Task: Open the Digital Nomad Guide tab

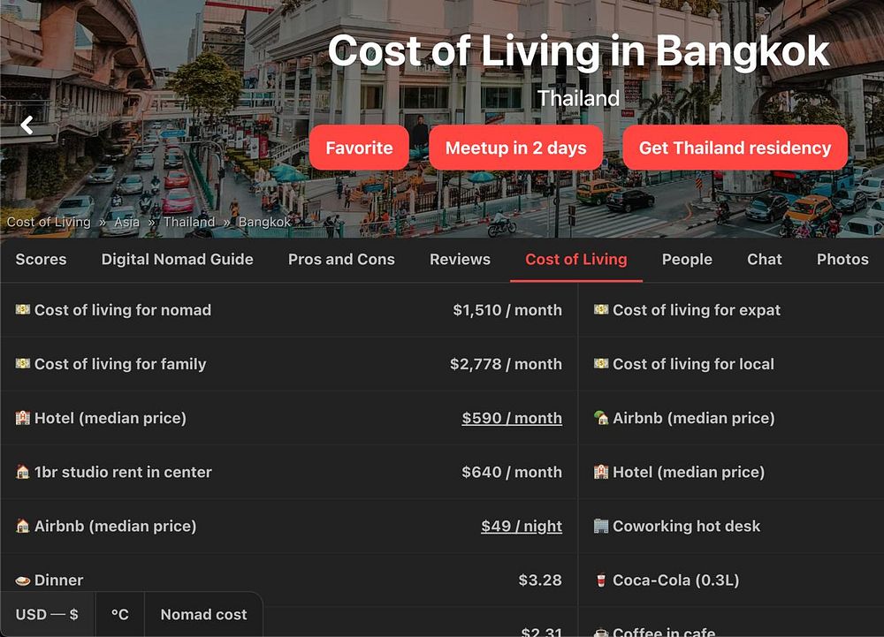Action: (177, 259)
